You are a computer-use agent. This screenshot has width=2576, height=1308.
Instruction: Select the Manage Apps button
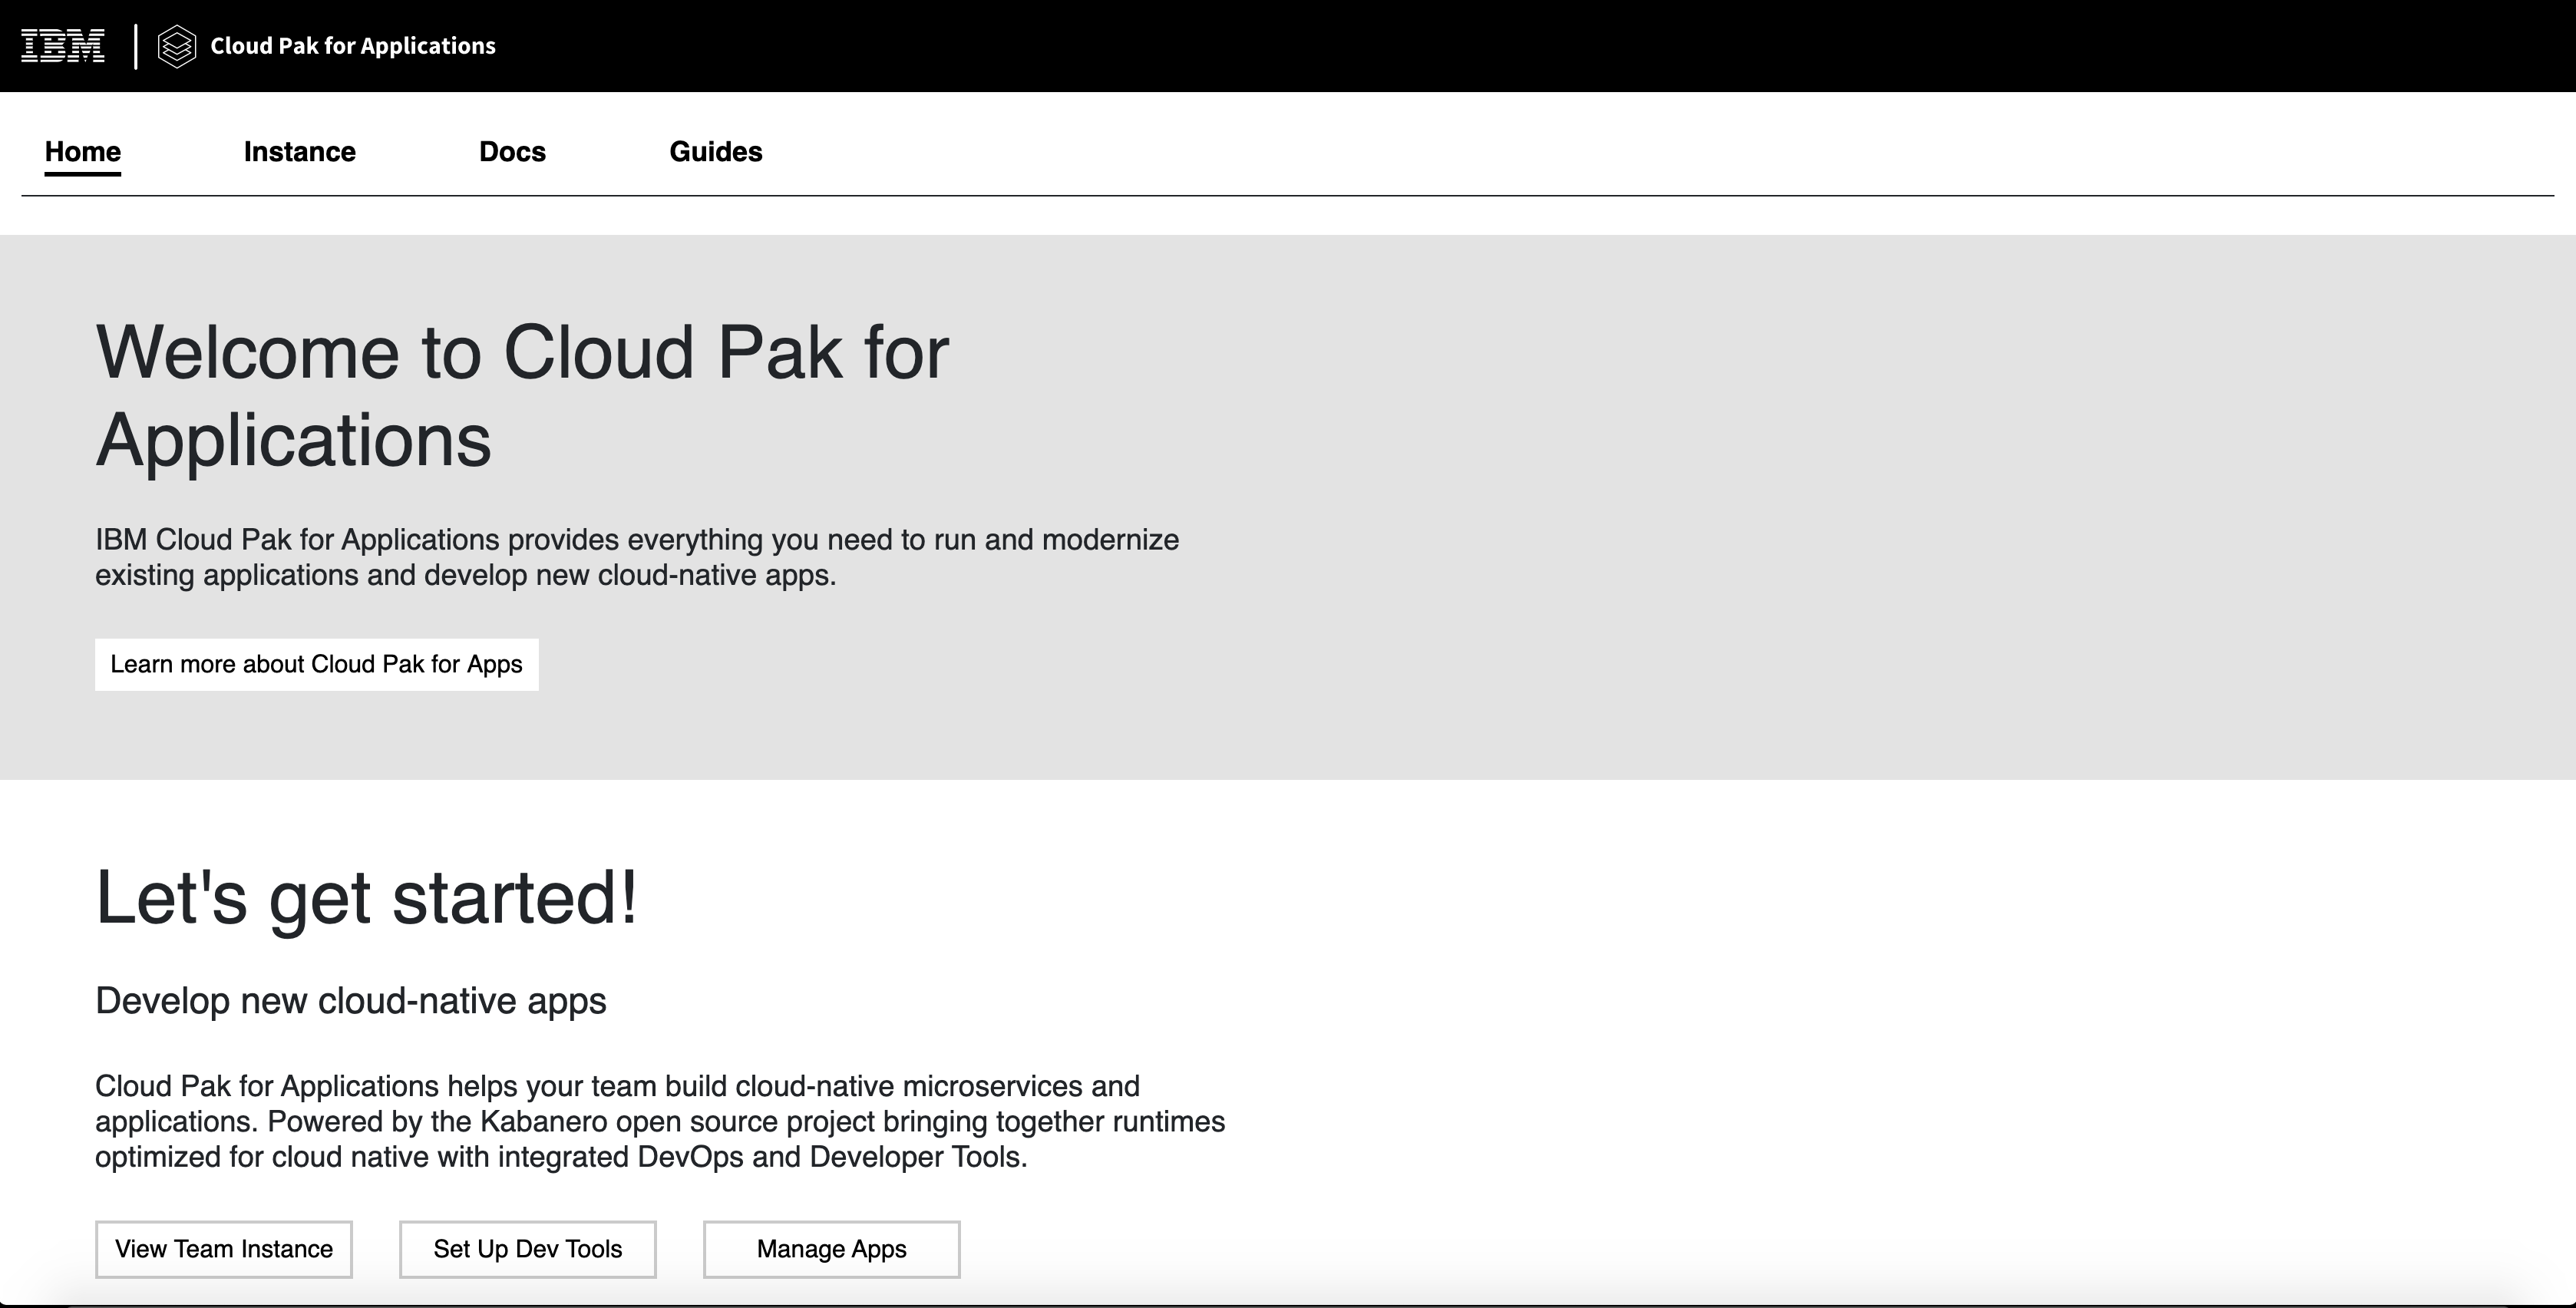[x=831, y=1249]
